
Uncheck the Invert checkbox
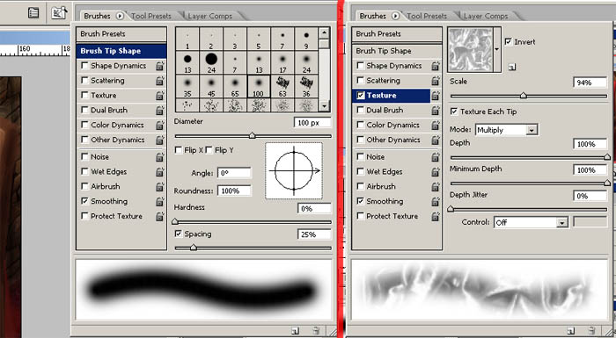click(x=508, y=41)
